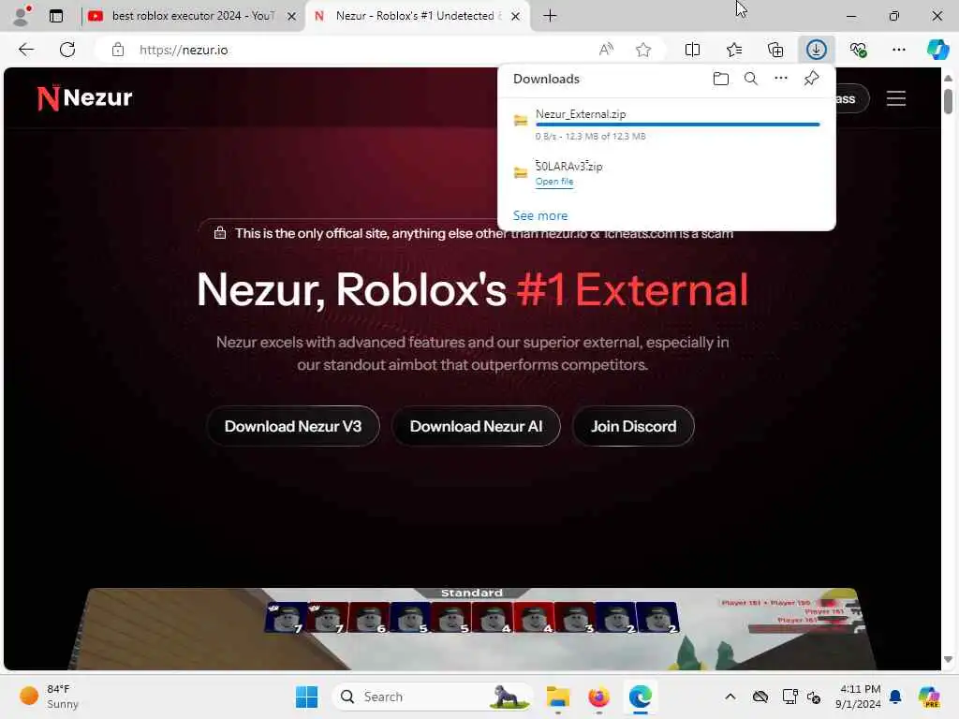
Task: Open Copilot sidebar
Action: pos(937,50)
